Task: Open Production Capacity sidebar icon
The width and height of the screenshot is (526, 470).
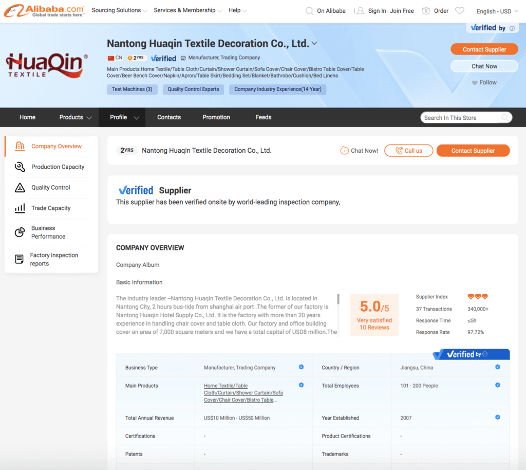Action: click(20, 167)
